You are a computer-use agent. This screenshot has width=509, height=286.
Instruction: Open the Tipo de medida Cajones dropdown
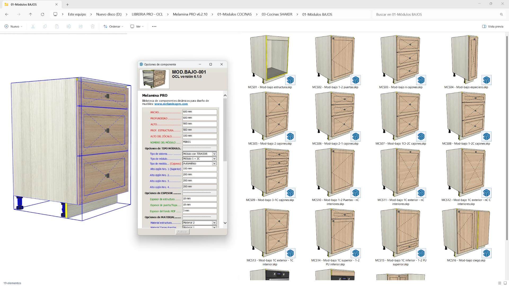point(200,164)
